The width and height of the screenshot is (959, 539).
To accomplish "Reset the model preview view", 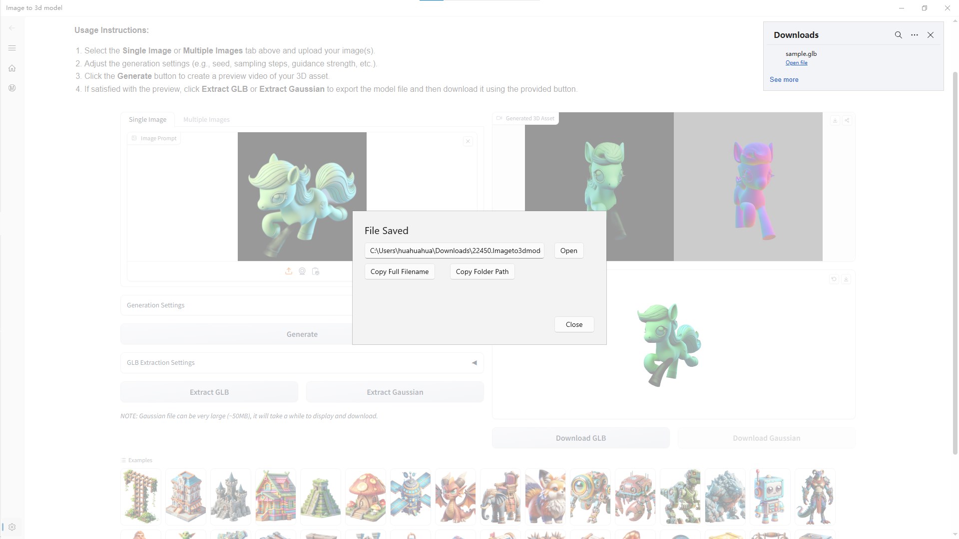I will coord(834,279).
